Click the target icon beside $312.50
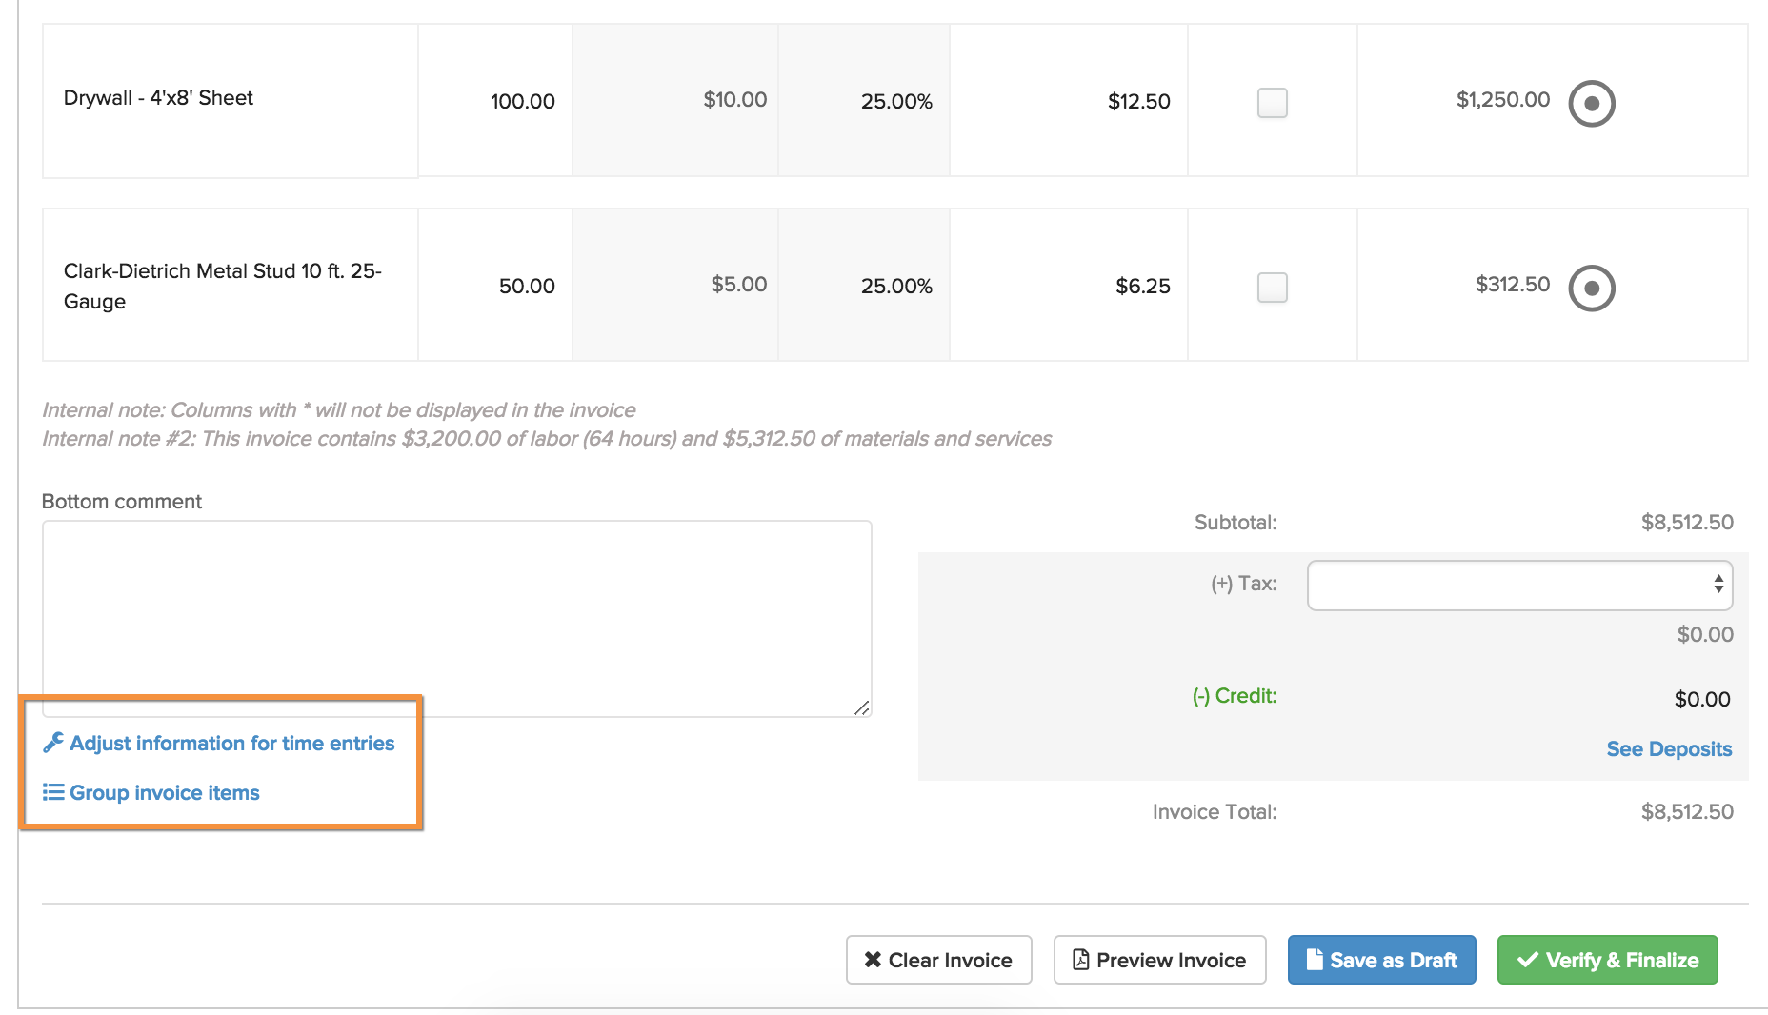The height and width of the screenshot is (1015, 1768). [1591, 288]
